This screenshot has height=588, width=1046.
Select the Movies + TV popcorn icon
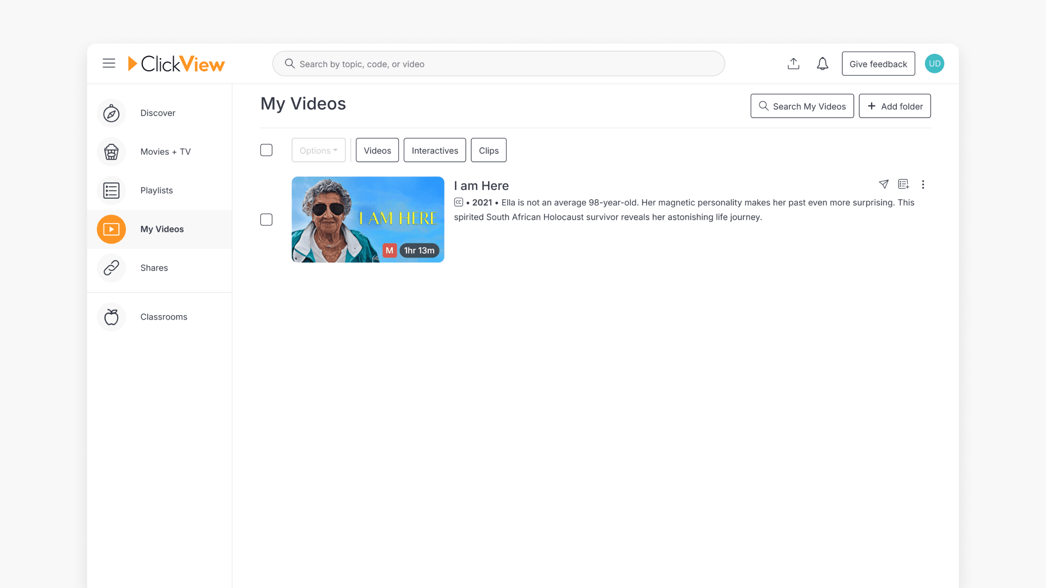(111, 152)
